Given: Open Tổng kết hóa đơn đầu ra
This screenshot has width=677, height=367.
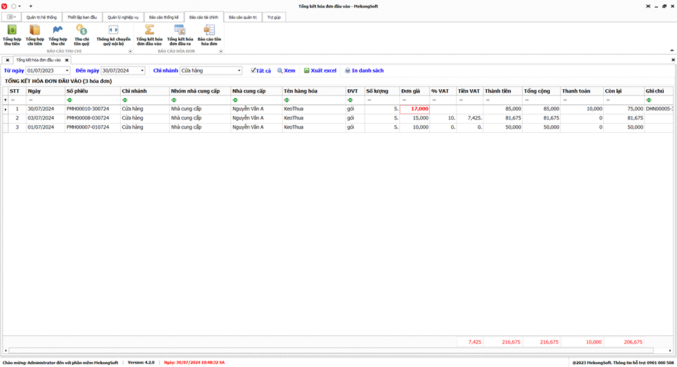Looking at the screenshot, I should point(180,35).
